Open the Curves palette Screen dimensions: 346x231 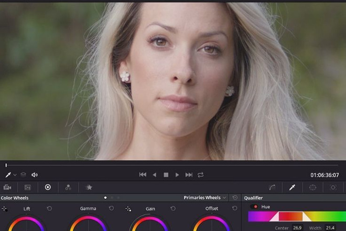tap(272, 187)
